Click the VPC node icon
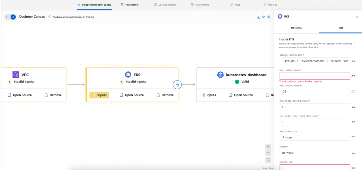Viewport: 362px width, 170px height. pos(16,75)
